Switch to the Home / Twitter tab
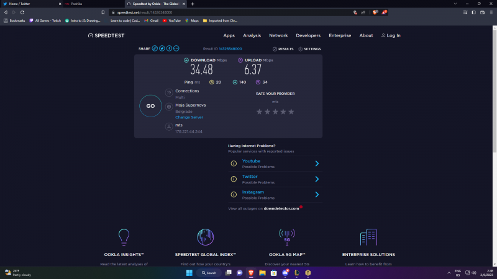This screenshot has height=279, width=497. point(31,4)
